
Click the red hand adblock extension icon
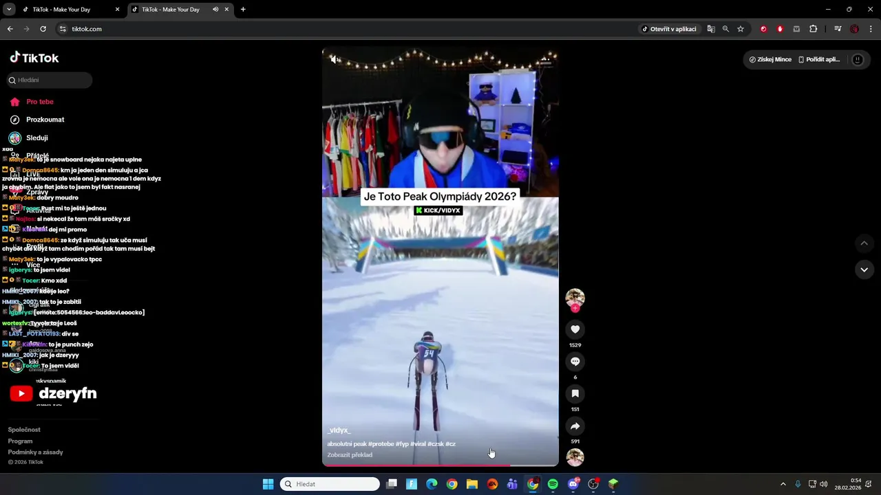click(x=780, y=29)
